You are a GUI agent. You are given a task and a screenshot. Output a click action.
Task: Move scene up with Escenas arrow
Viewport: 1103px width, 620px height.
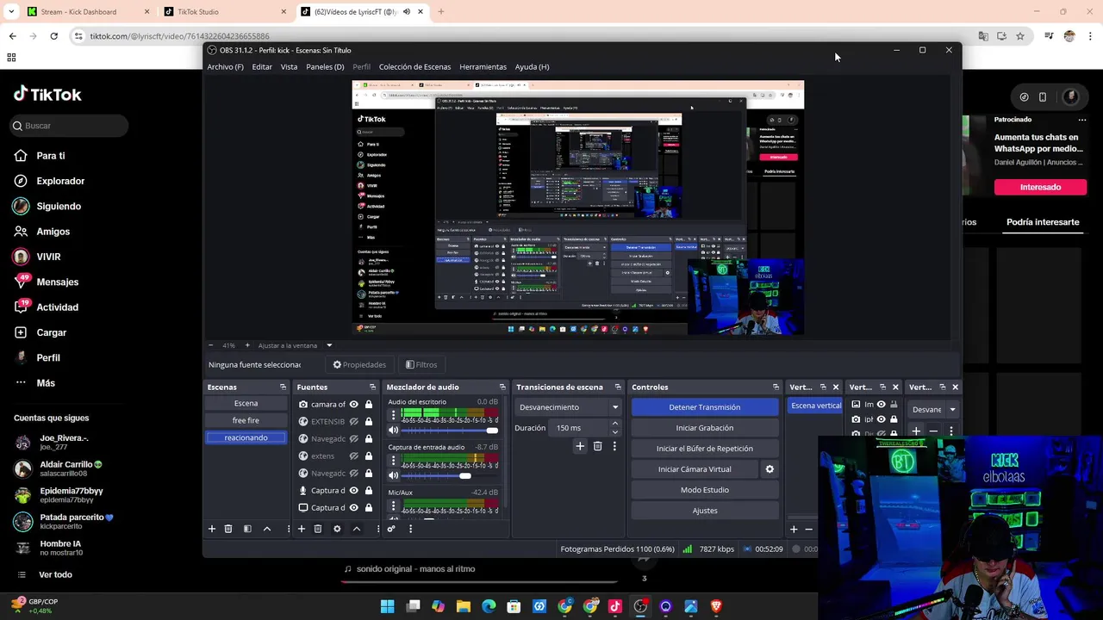pyautogui.click(x=266, y=529)
